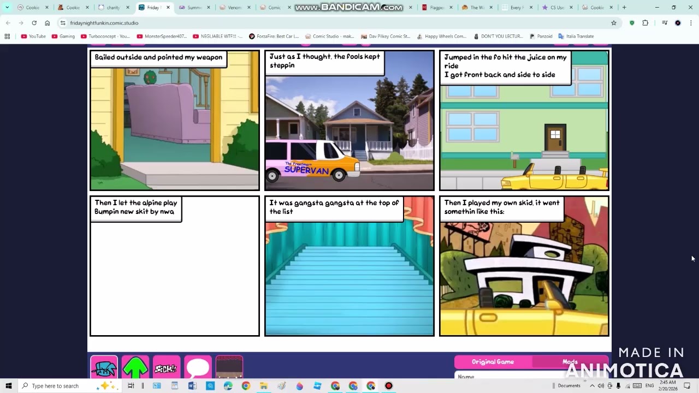Switch to the Original Game tab
Image resolution: width=699 pixels, height=393 pixels.
493,362
